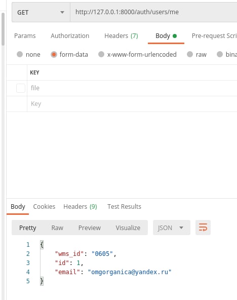Switch response view to Pretty

point(28,228)
